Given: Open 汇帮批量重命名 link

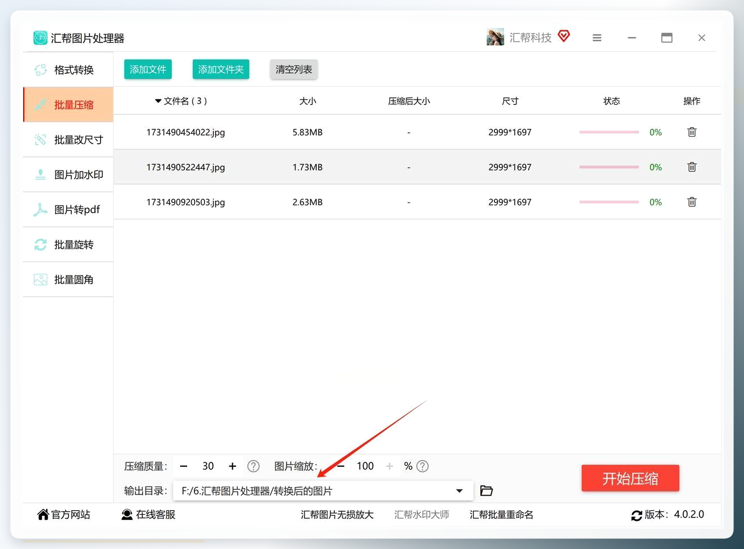Looking at the screenshot, I should point(501,515).
